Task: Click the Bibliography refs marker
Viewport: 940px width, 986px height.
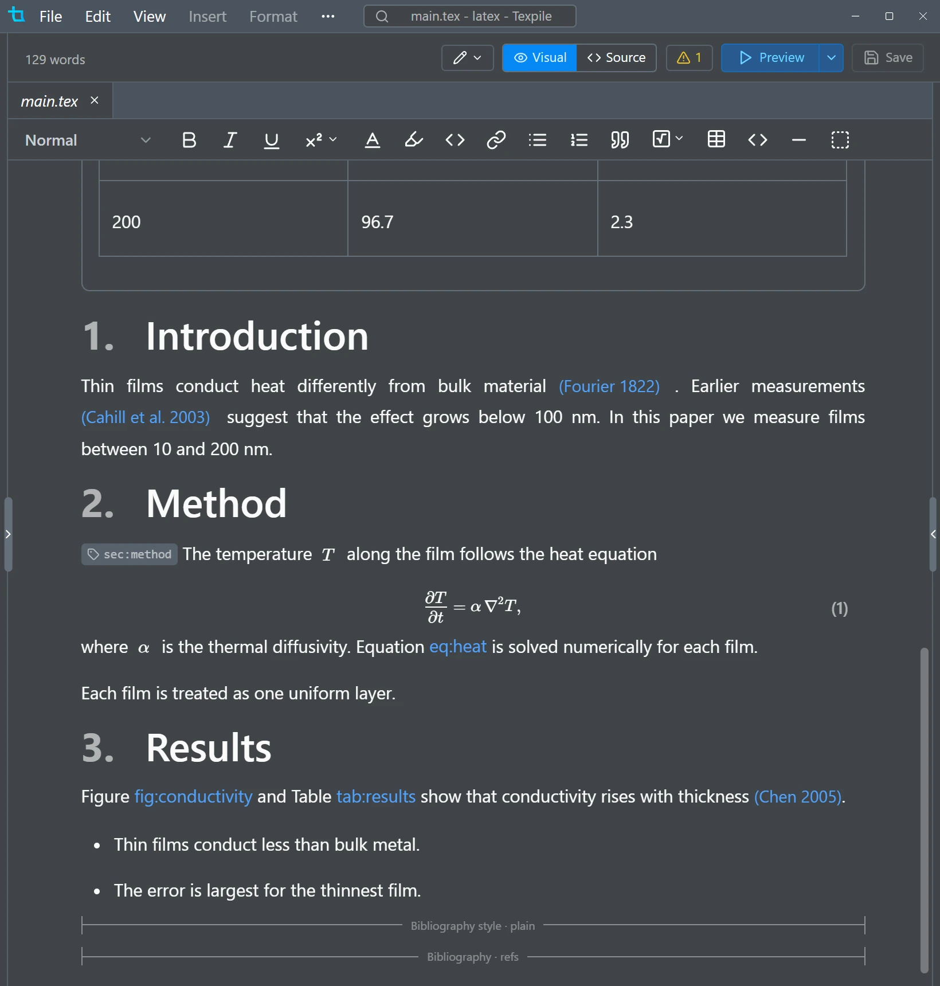Action: 473,957
